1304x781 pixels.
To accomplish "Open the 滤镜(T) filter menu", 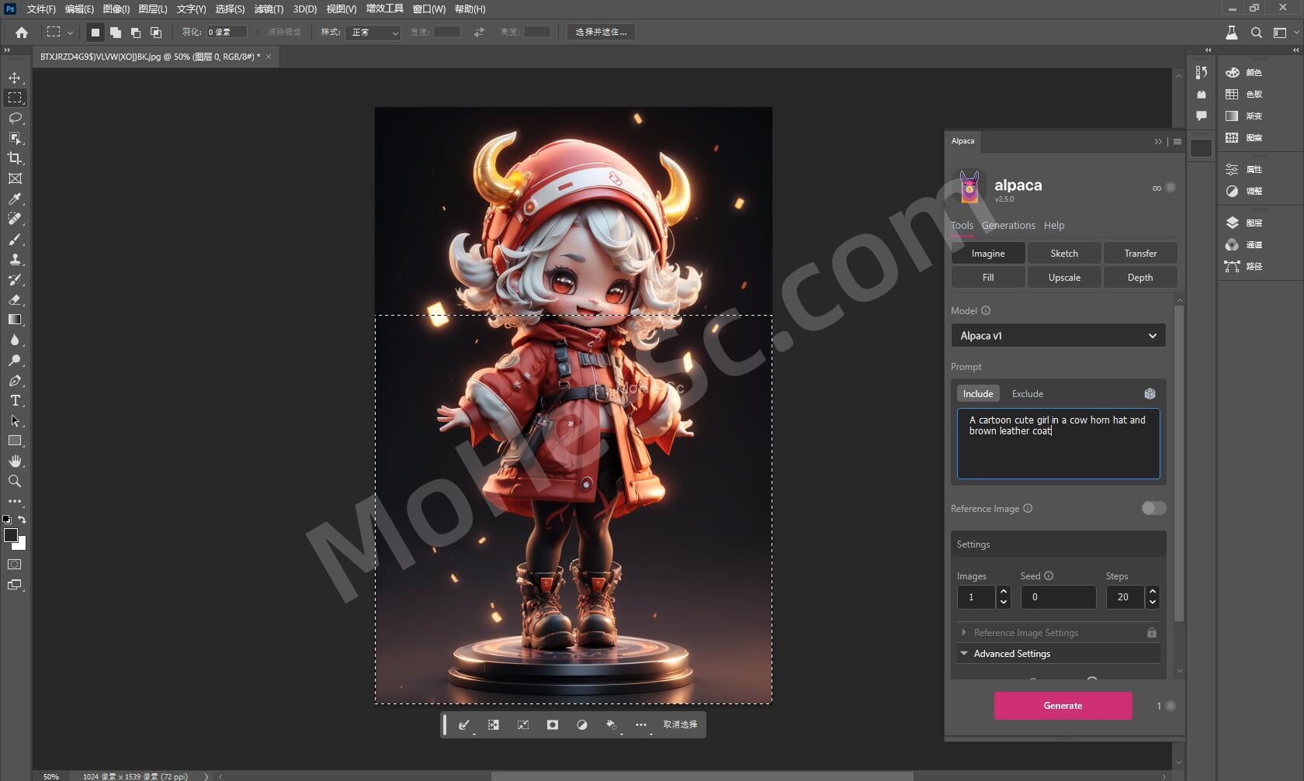I will point(269,9).
